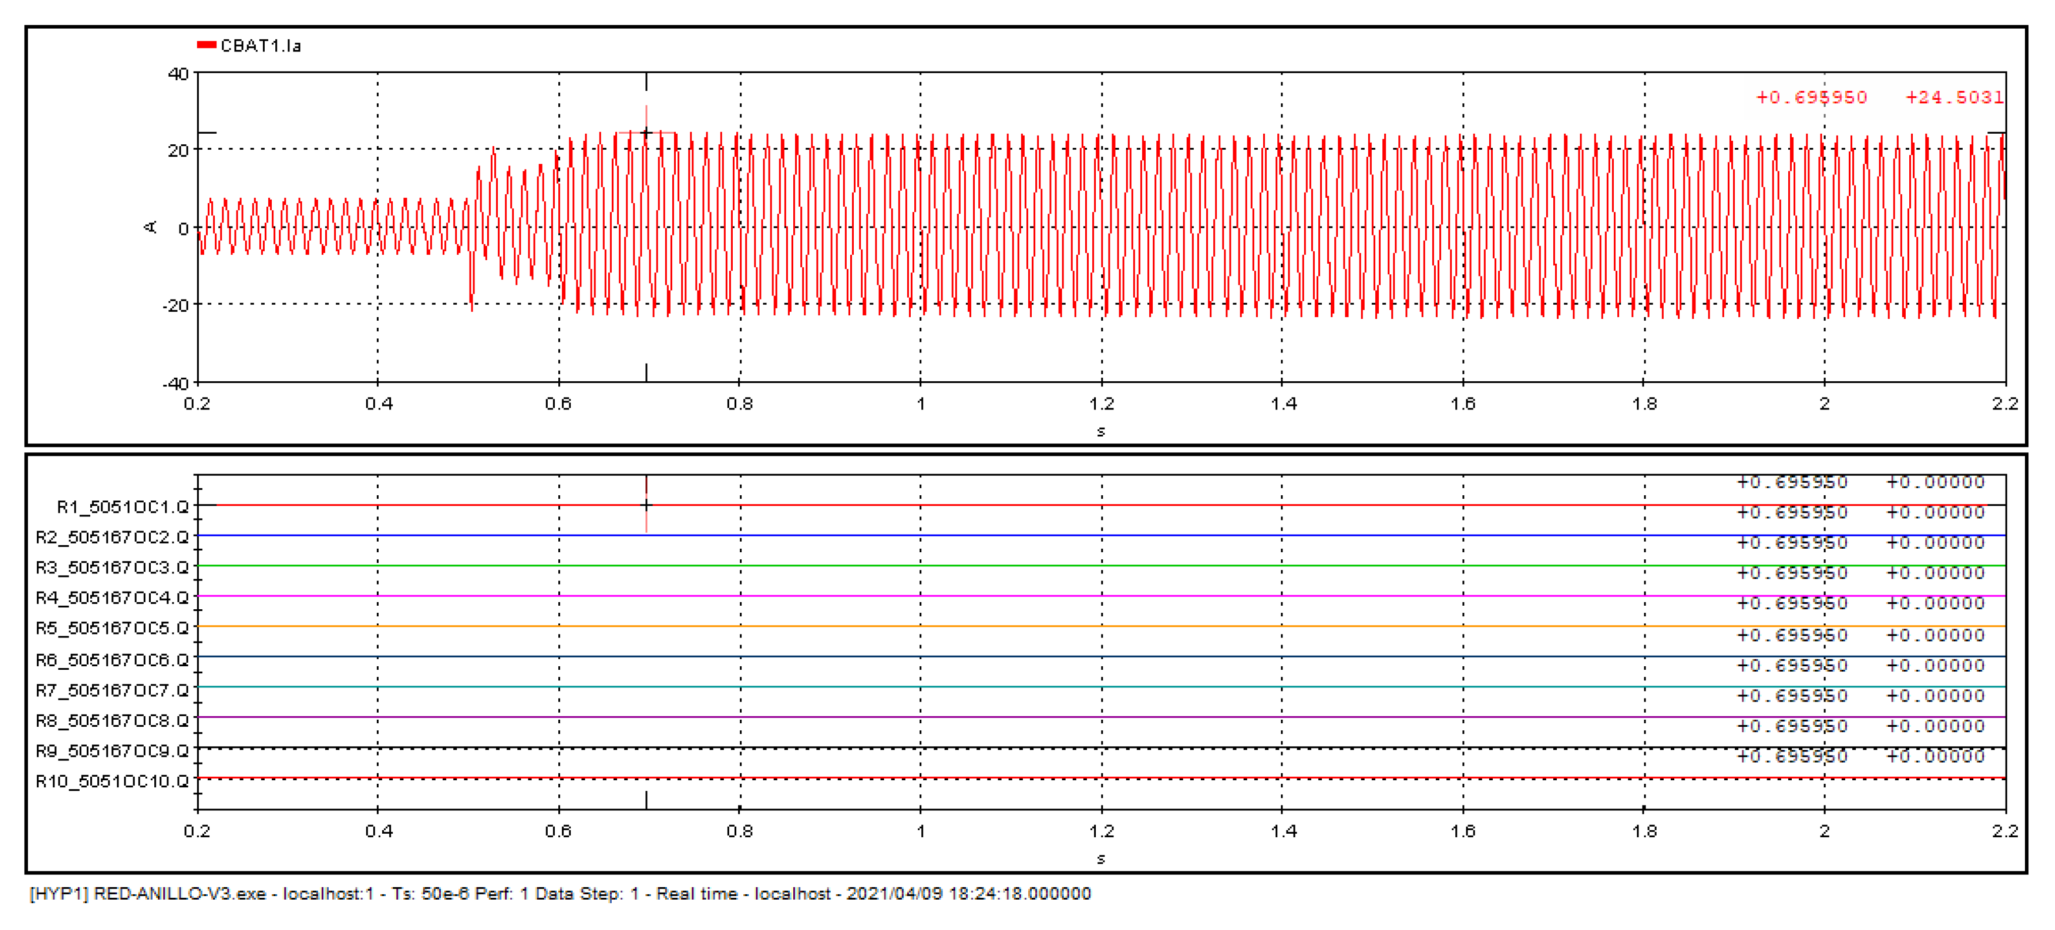Click the 40 tick on the current axis

click(x=178, y=74)
